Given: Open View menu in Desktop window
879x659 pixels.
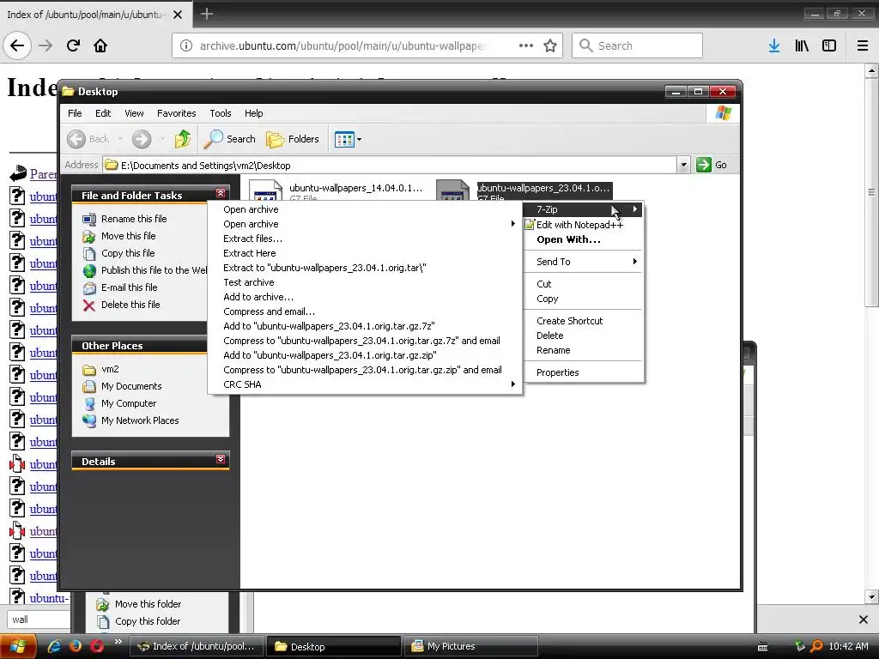Looking at the screenshot, I should (x=134, y=113).
